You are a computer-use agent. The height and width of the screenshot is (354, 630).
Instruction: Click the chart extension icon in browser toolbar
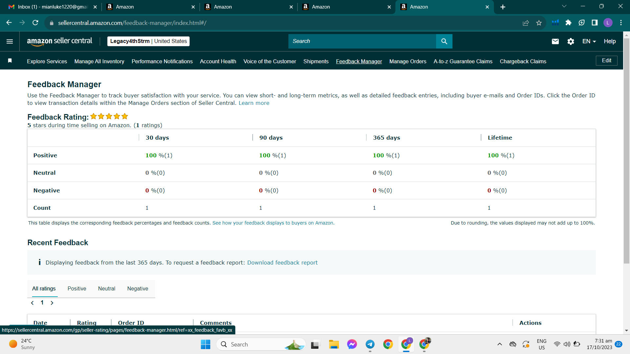click(x=555, y=23)
